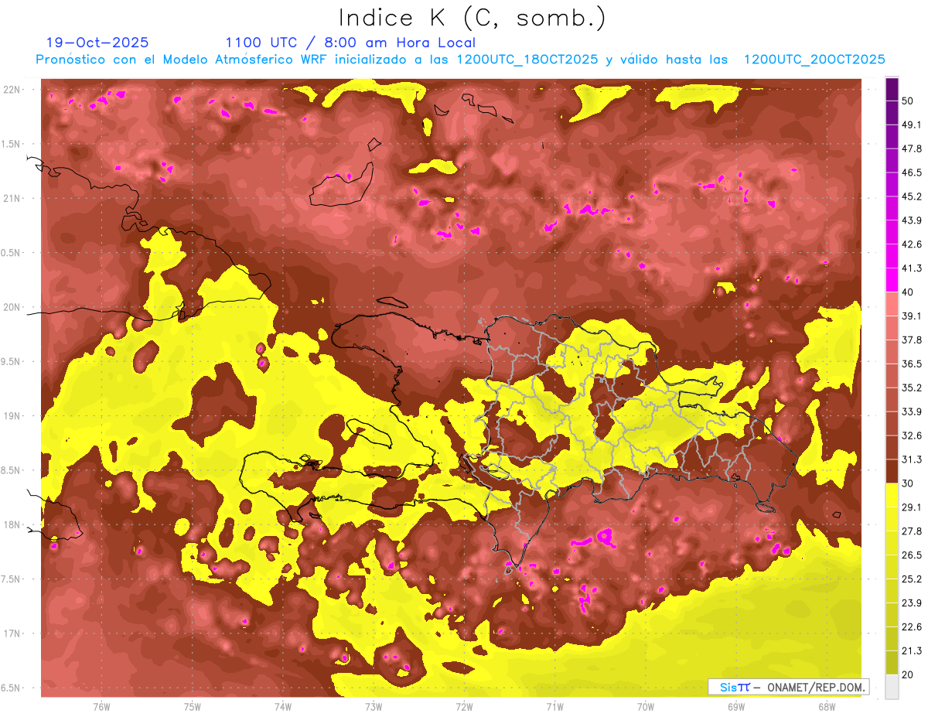
Task: Click the '73W' longitude axis label
Action: pyautogui.click(x=374, y=707)
